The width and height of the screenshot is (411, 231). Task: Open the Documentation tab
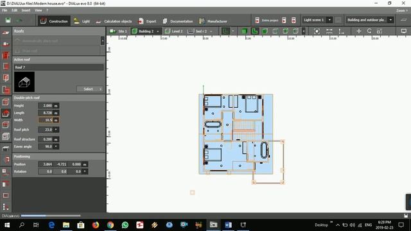tap(177, 21)
